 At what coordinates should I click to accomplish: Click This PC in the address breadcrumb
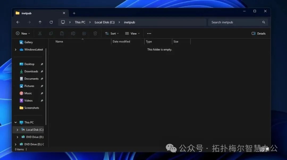[80, 22]
